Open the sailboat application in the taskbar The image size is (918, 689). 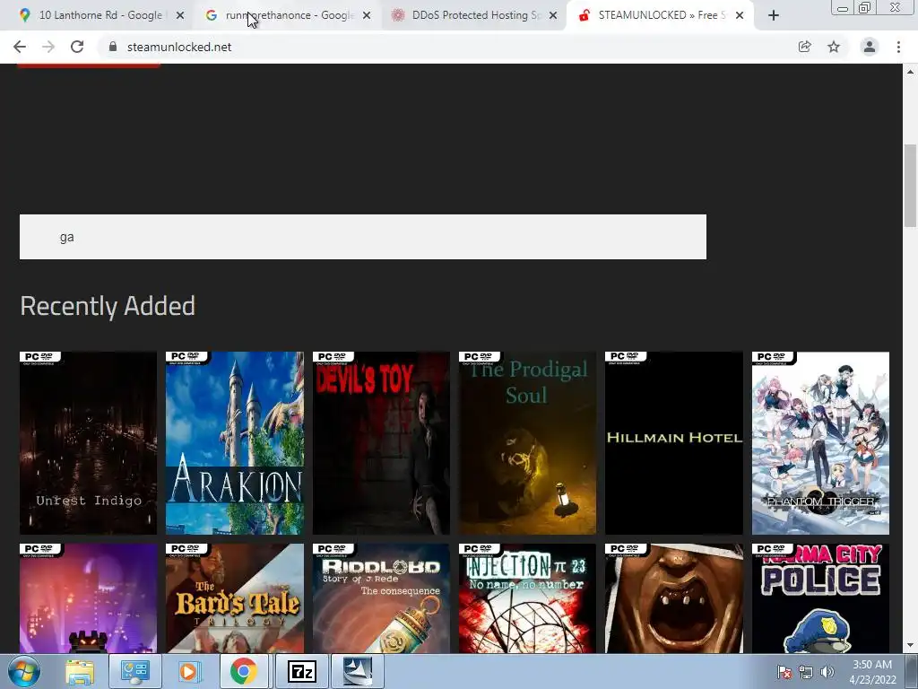[x=358, y=671]
